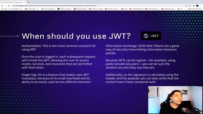This screenshot has height=114, width=203.
Task: Open the Live bookmark folder
Action: pyautogui.click(x=180, y=9)
